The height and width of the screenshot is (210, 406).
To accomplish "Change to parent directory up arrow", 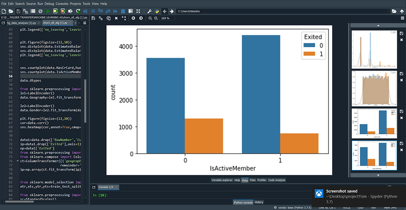I will 401,11.
